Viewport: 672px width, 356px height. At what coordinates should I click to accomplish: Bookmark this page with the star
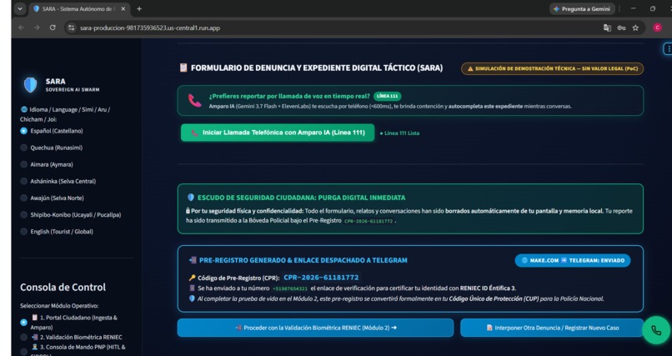click(635, 28)
